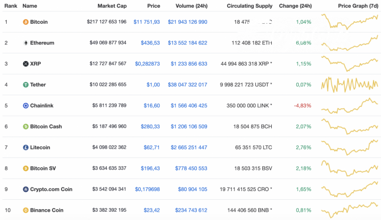Click the Crypto.com Coin logo icon

(x=25, y=189)
